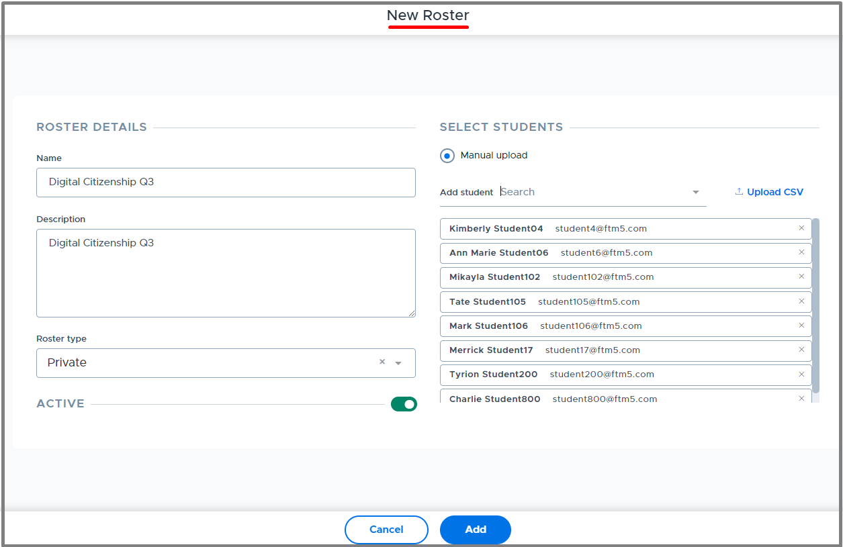Viewport: 843px width, 547px height.
Task: Click the student list scrollbar
Action: click(815, 305)
